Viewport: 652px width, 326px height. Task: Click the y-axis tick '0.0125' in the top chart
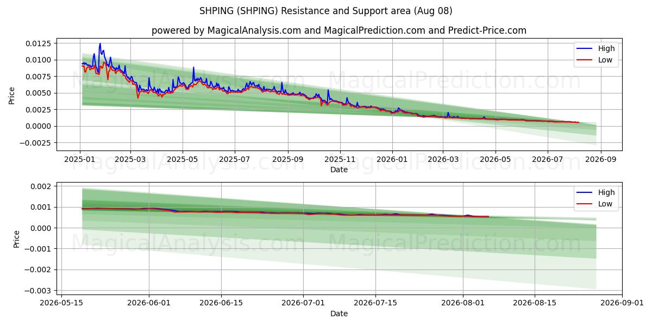pos(39,43)
